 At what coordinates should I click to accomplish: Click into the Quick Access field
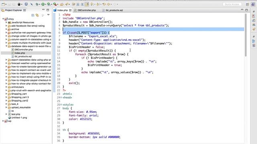(232, 4)
